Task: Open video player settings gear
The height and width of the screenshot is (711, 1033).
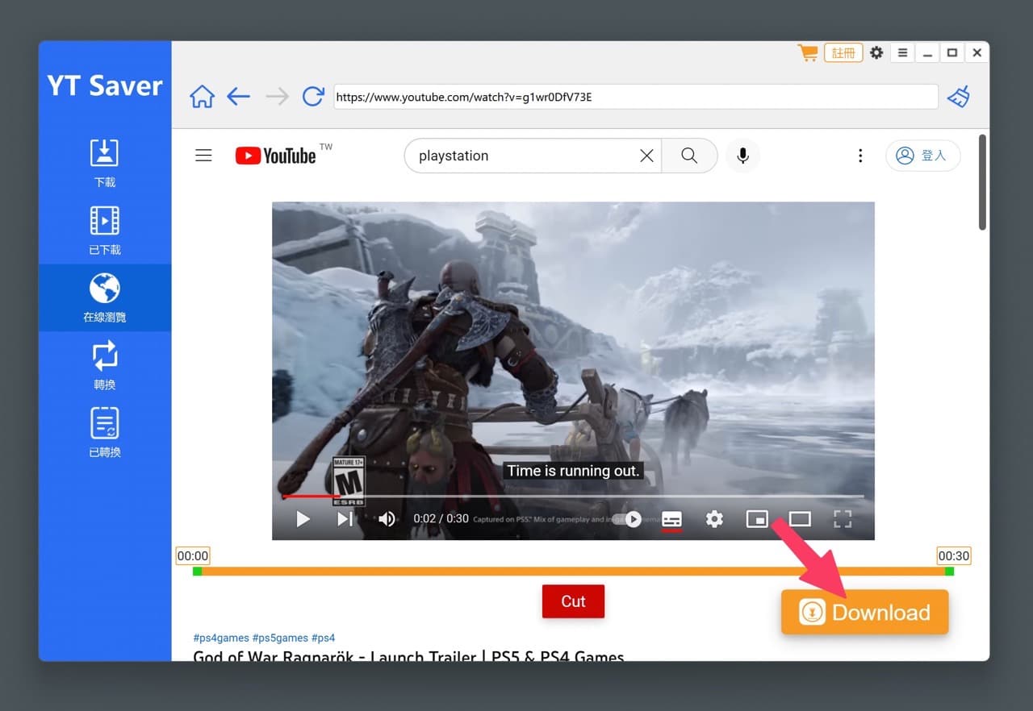Action: pos(714,519)
